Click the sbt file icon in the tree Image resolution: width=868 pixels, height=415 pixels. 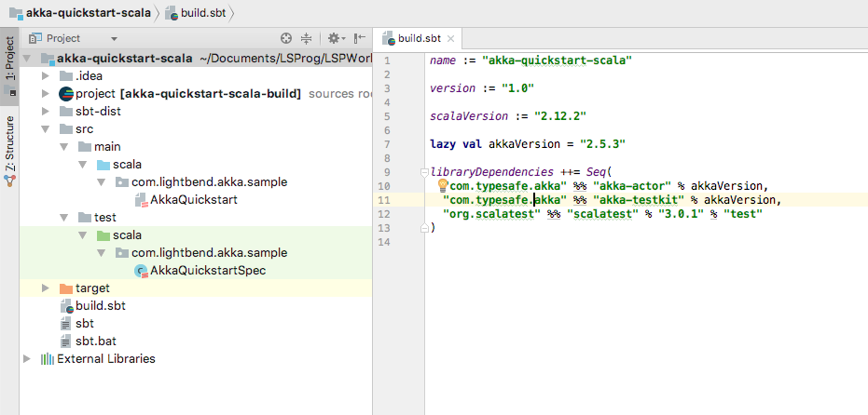click(x=66, y=324)
